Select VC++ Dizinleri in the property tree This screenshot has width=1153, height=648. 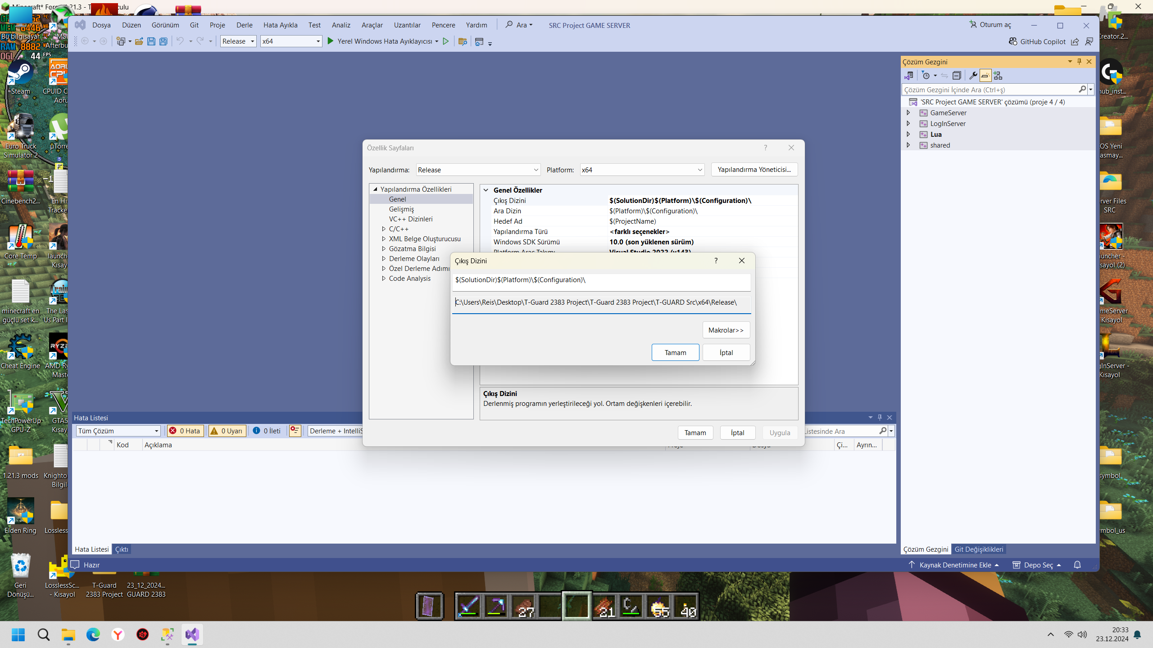point(411,219)
